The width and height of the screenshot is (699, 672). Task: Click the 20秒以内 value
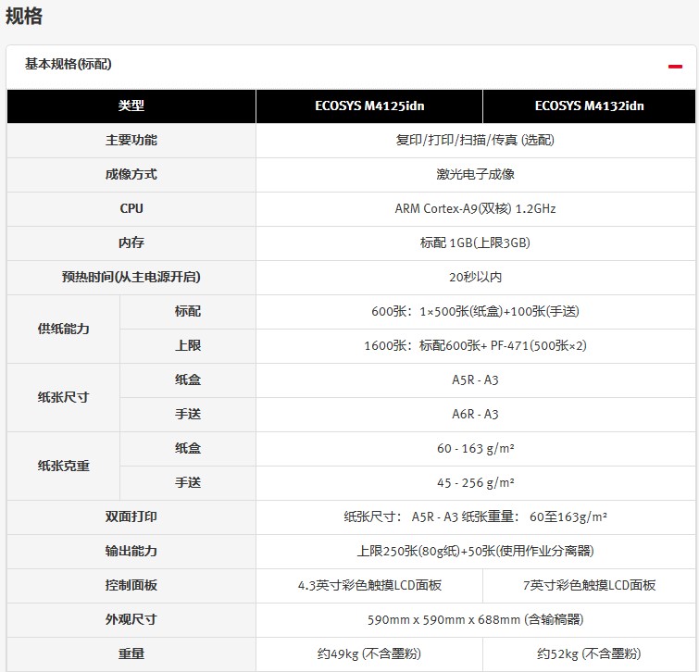[x=475, y=277]
